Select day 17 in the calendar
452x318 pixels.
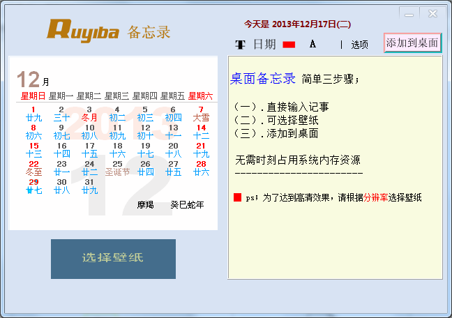tap(90, 150)
